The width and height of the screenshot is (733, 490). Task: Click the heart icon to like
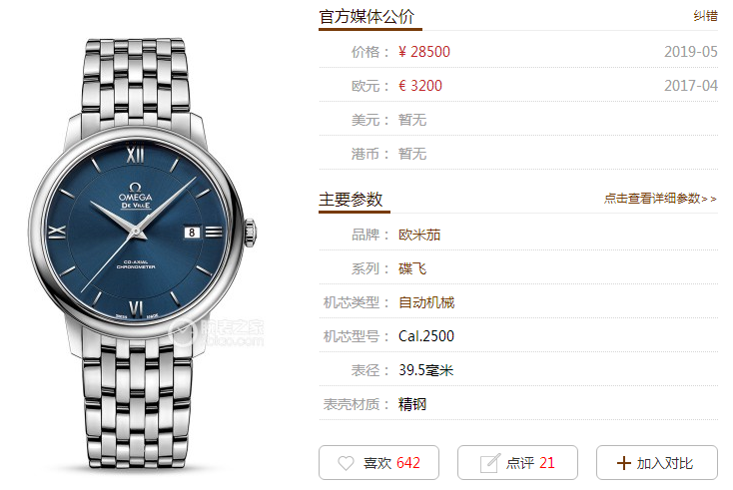tap(346, 463)
